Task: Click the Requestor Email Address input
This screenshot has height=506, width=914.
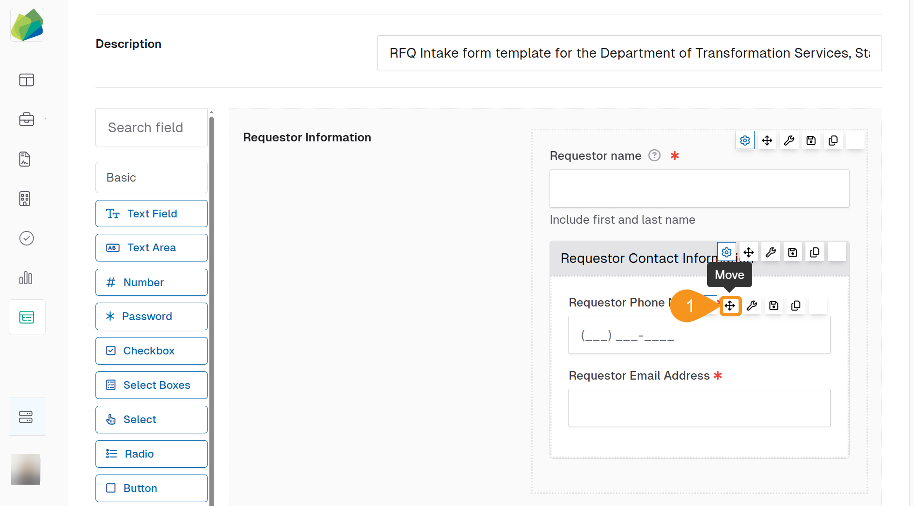Action: point(699,408)
